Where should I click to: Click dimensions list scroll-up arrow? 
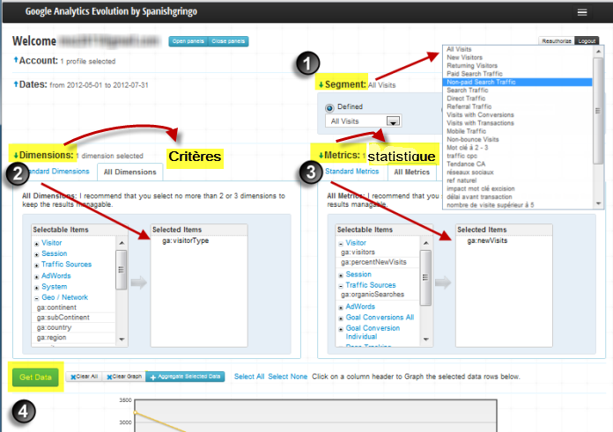(122, 243)
